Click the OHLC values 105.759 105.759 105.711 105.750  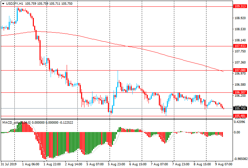click(x=49, y=3)
